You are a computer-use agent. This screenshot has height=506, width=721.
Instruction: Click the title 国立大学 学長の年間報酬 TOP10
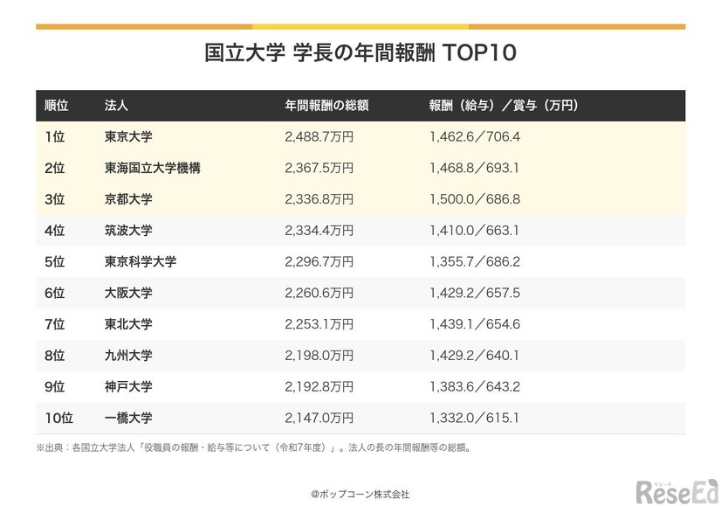pos(360,52)
